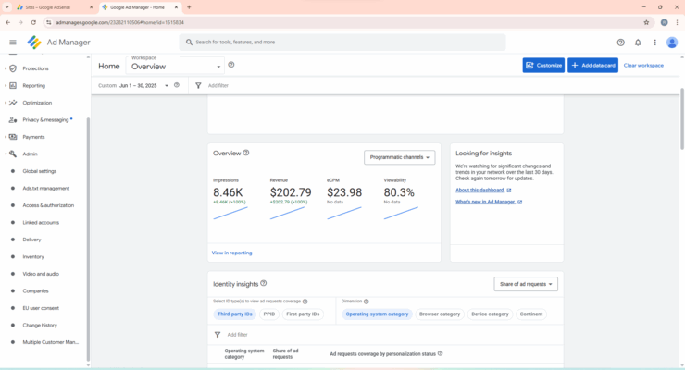The width and height of the screenshot is (685, 370).
Task: Open the main hamburger menu
Action: point(13,43)
